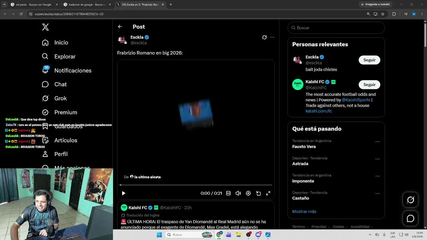Open Esckla's avatar on the post

click(x=122, y=40)
